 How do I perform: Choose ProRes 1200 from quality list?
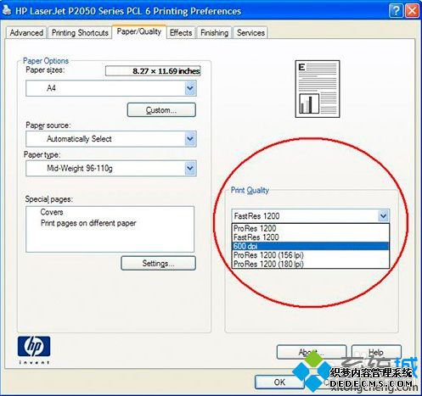click(311, 228)
